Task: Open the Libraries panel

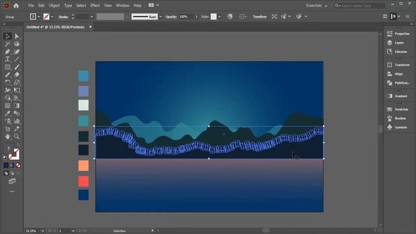Action: (x=397, y=52)
